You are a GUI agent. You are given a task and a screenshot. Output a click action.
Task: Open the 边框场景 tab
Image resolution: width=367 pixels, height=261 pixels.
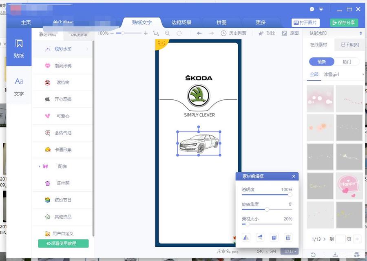181,22
